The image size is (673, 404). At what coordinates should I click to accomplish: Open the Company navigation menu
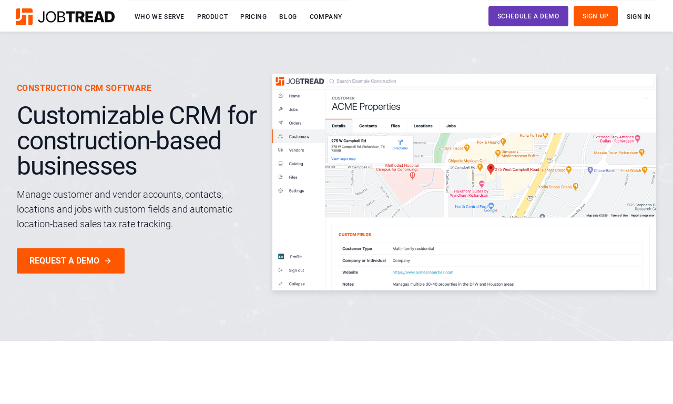coord(326,17)
